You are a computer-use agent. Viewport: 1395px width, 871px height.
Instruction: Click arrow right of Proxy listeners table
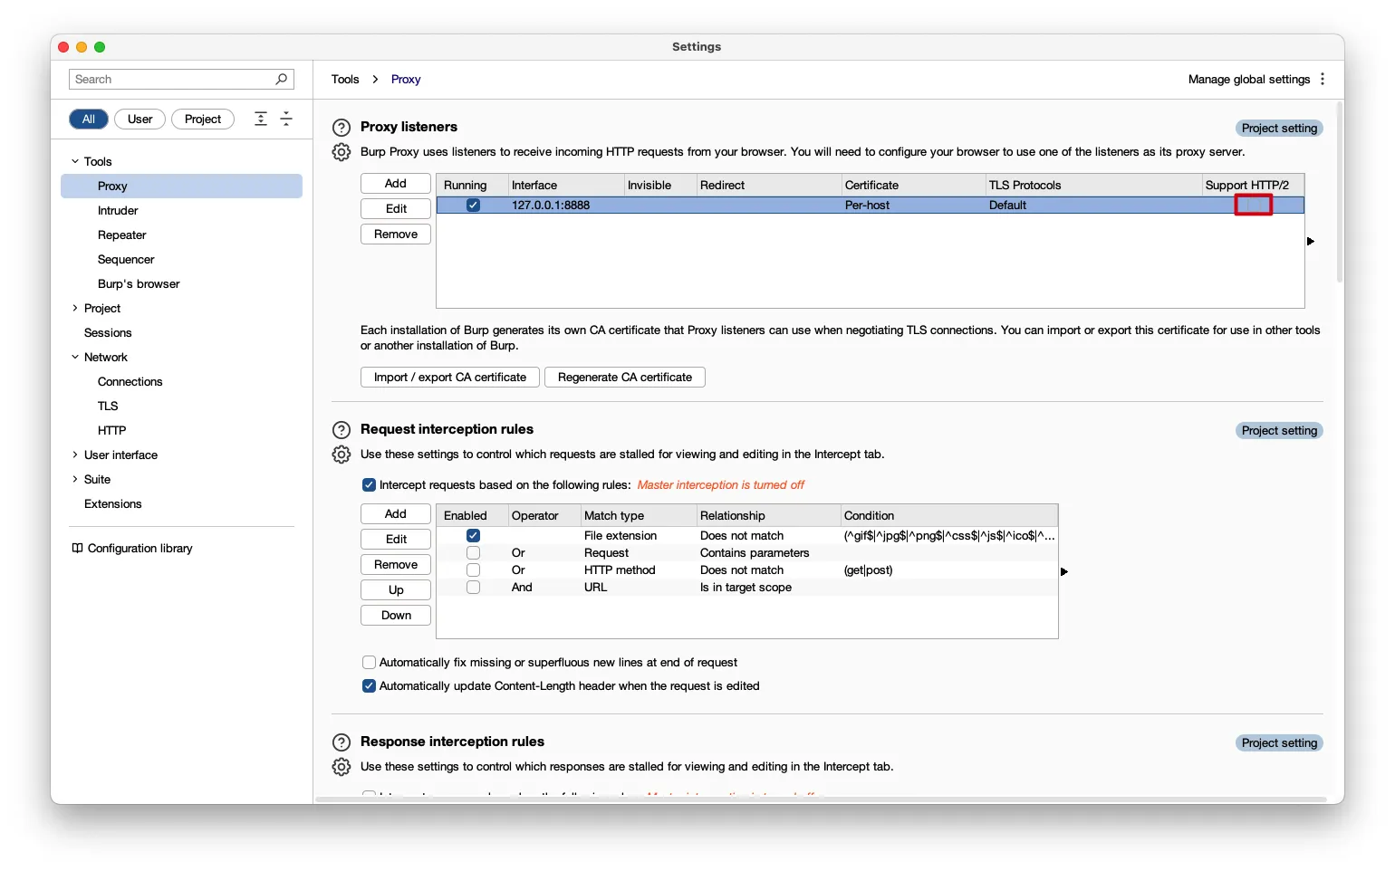coord(1311,241)
